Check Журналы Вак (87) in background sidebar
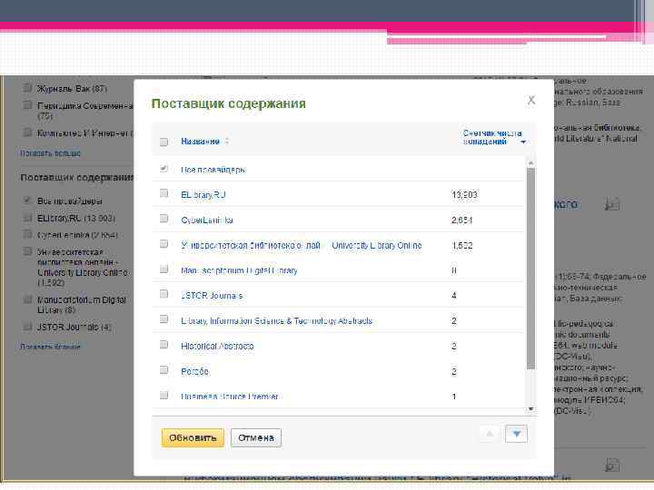654x490 pixels. point(27,88)
